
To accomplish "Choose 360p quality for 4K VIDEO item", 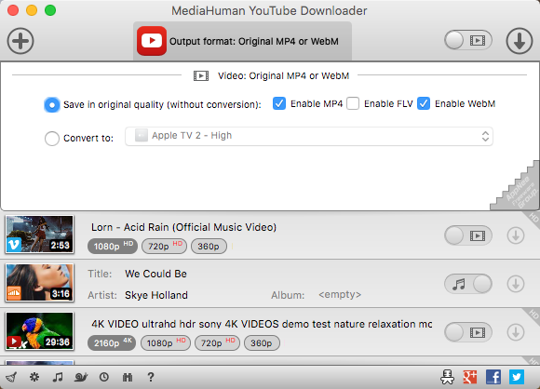I will click(262, 342).
